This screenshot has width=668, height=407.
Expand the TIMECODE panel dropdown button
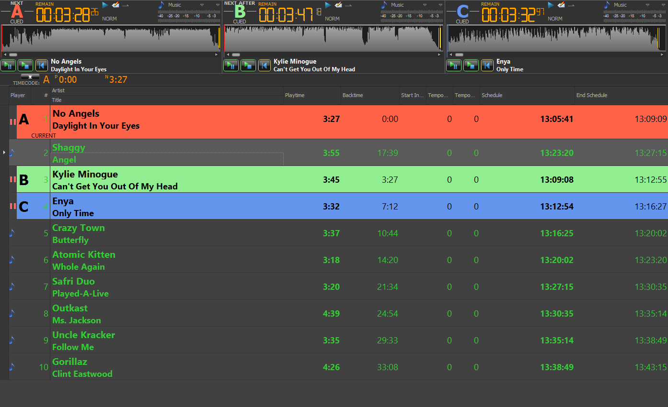click(x=30, y=77)
